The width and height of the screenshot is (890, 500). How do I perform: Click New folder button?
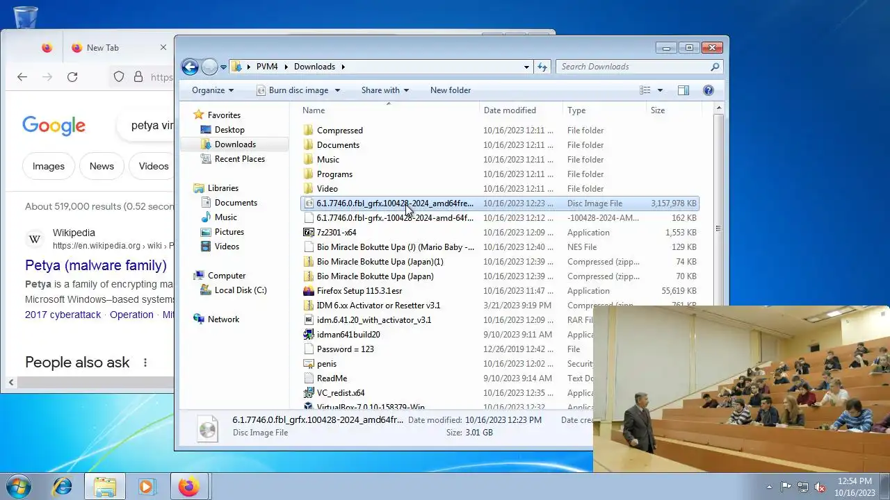(x=451, y=90)
